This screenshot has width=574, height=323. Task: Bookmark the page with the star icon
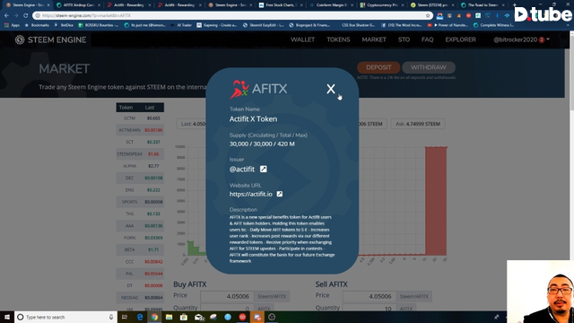428,16
